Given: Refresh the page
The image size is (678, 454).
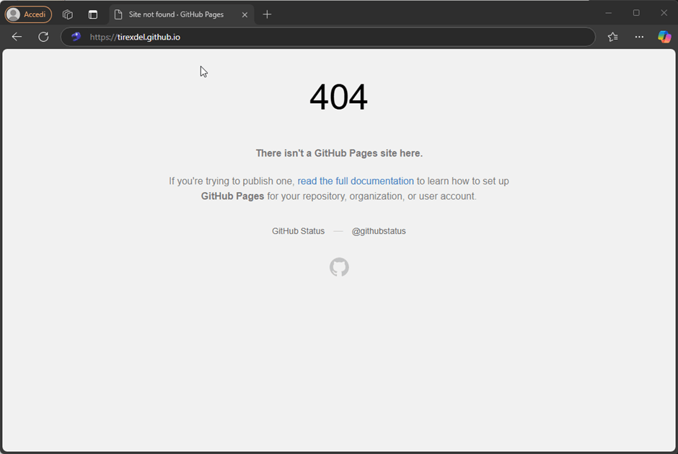Looking at the screenshot, I should point(43,37).
